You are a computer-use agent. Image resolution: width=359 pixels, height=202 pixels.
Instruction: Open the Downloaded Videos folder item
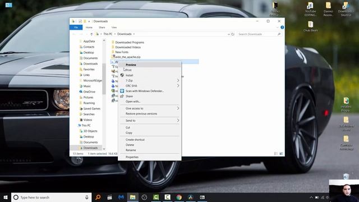click(128, 47)
